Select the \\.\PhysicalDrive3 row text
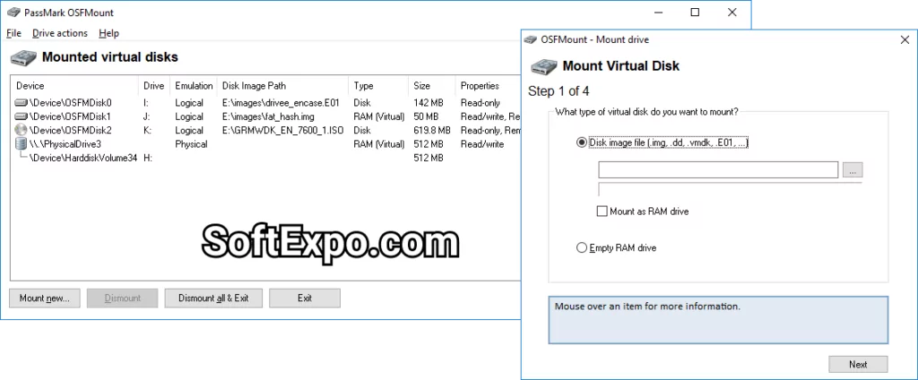Viewport: 918px width, 380px height. coord(65,144)
